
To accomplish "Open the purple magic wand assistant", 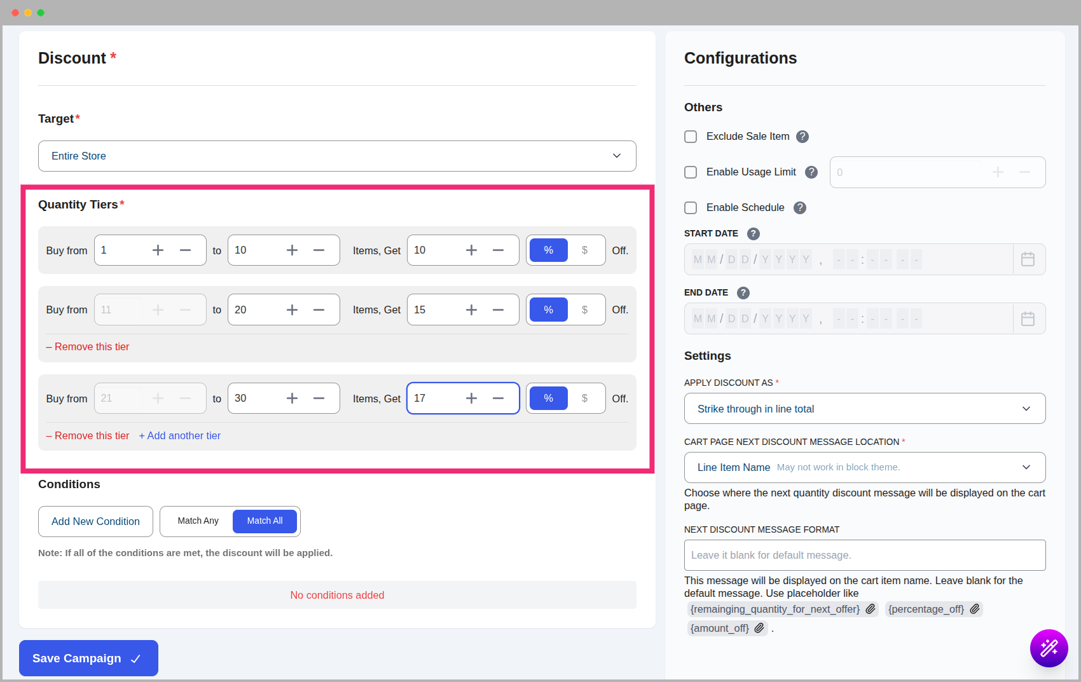I will [1049, 648].
